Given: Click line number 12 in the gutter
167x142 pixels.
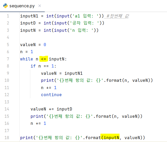Looking at the screenshot, I should point(7,95).
